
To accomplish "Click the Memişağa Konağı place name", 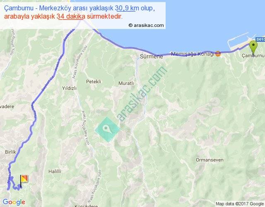I will [193, 54].
